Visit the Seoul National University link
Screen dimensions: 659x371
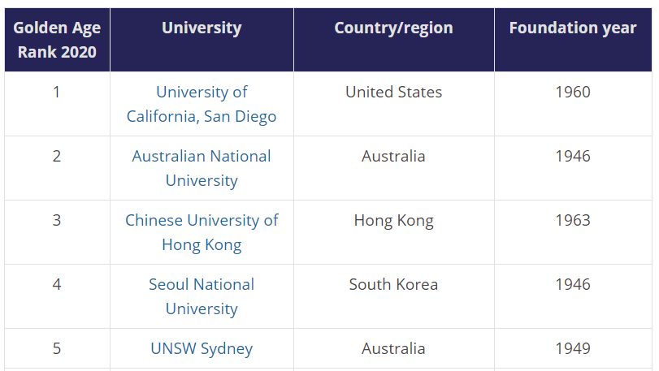(202, 296)
